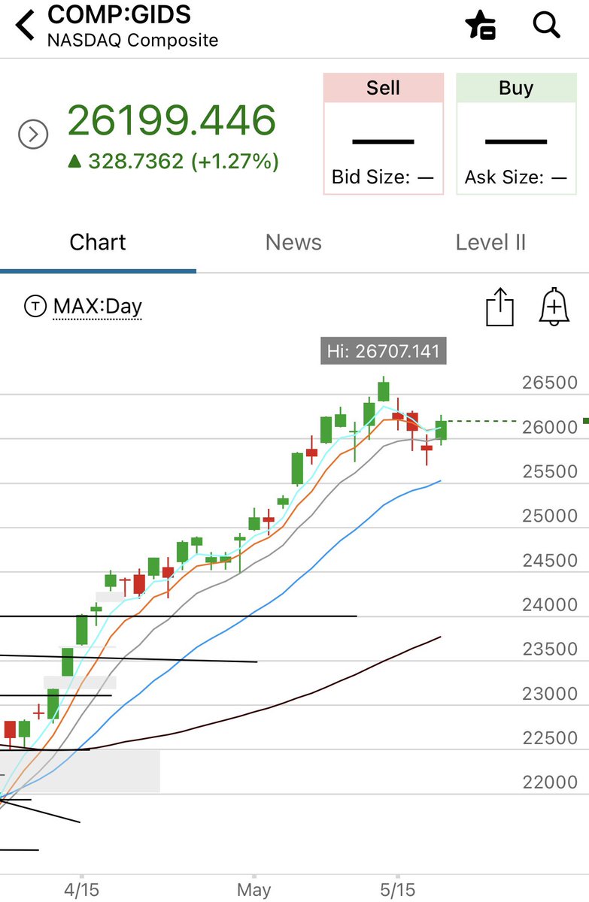The width and height of the screenshot is (589, 902).
Task: Tap the 25500 price axis label
Action: coord(550,471)
